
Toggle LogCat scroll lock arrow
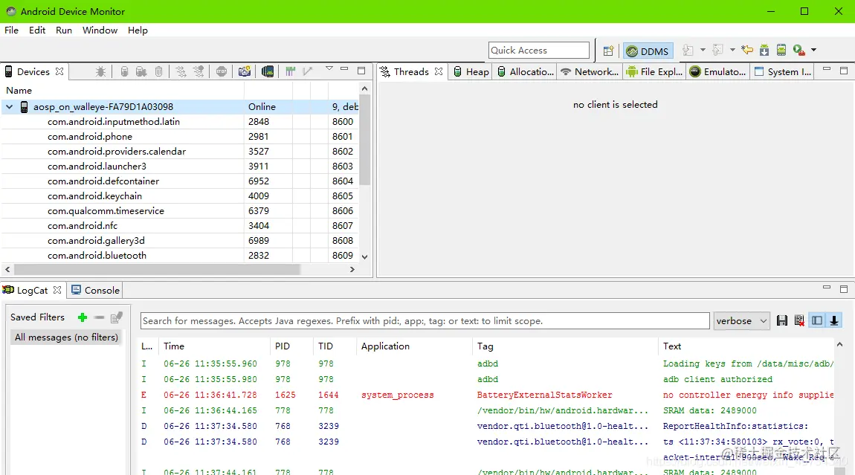point(833,320)
